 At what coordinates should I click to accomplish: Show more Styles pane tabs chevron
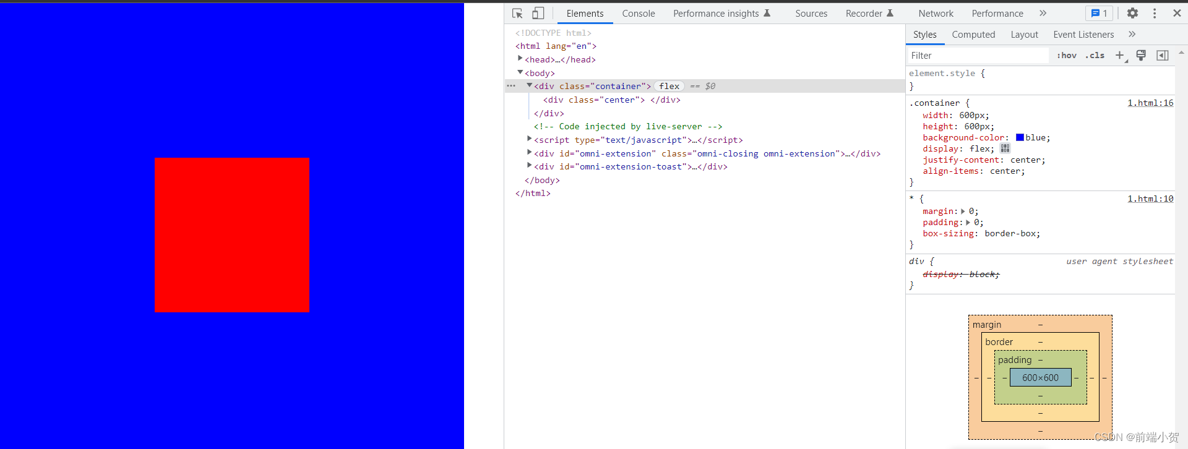pos(1132,34)
